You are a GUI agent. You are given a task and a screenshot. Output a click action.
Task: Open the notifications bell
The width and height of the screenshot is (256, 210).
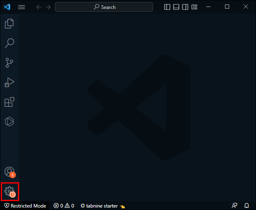(247, 206)
